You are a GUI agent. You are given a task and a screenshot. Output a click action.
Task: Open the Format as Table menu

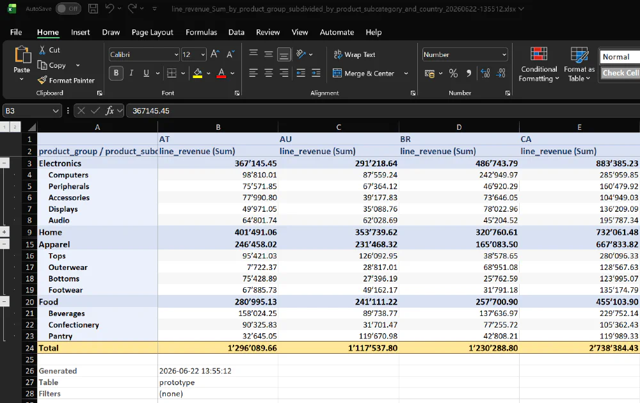click(x=579, y=65)
